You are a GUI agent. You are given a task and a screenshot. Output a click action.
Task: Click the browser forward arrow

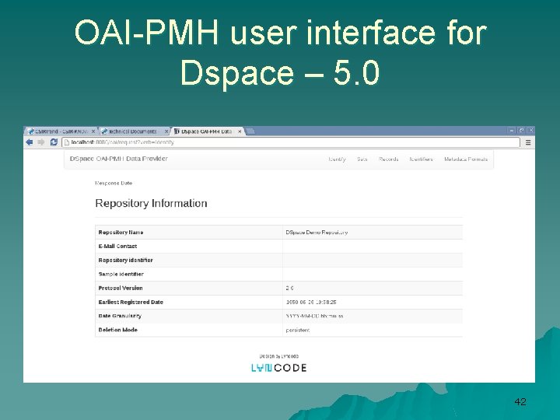point(41,142)
